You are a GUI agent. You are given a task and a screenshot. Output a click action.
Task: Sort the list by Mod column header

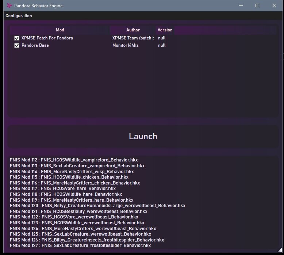click(60, 30)
